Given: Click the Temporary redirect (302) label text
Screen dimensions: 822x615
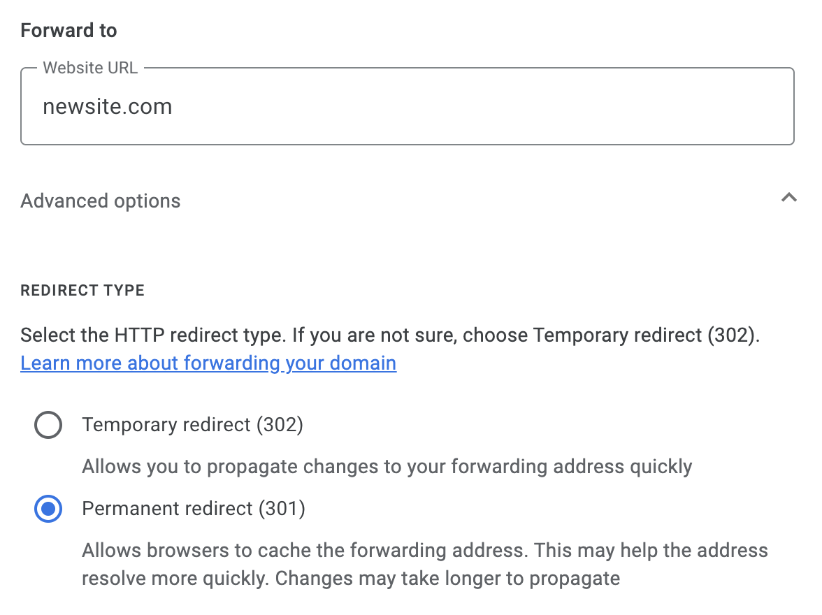Looking at the screenshot, I should click(x=192, y=425).
